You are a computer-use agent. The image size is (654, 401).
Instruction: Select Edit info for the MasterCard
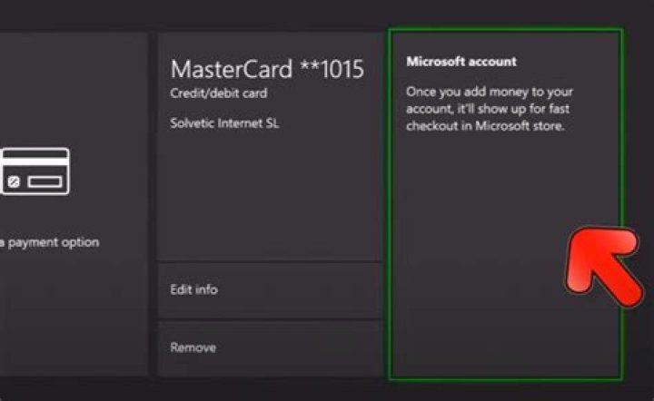[x=270, y=290]
